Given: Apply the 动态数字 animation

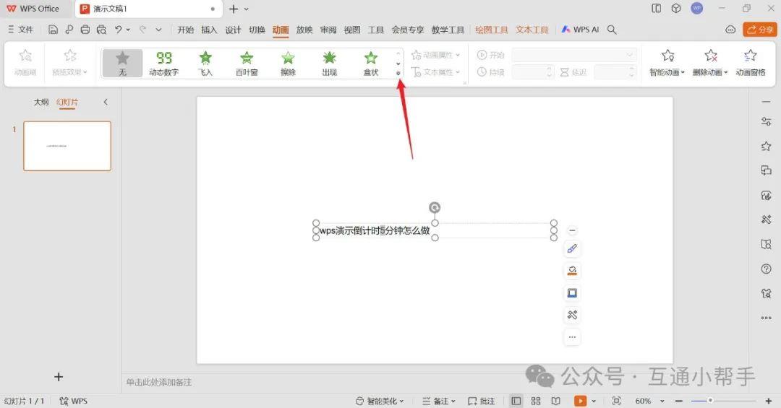Looking at the screenshot, I should (x=164, y=64).
